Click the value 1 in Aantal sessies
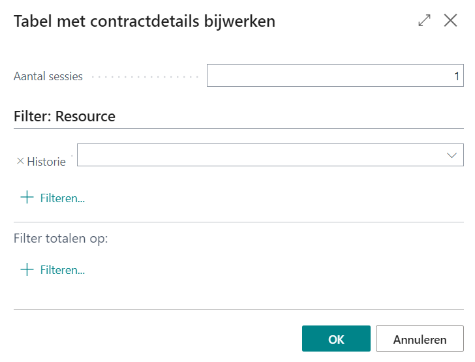475x362 pixels. coord(457,76)
